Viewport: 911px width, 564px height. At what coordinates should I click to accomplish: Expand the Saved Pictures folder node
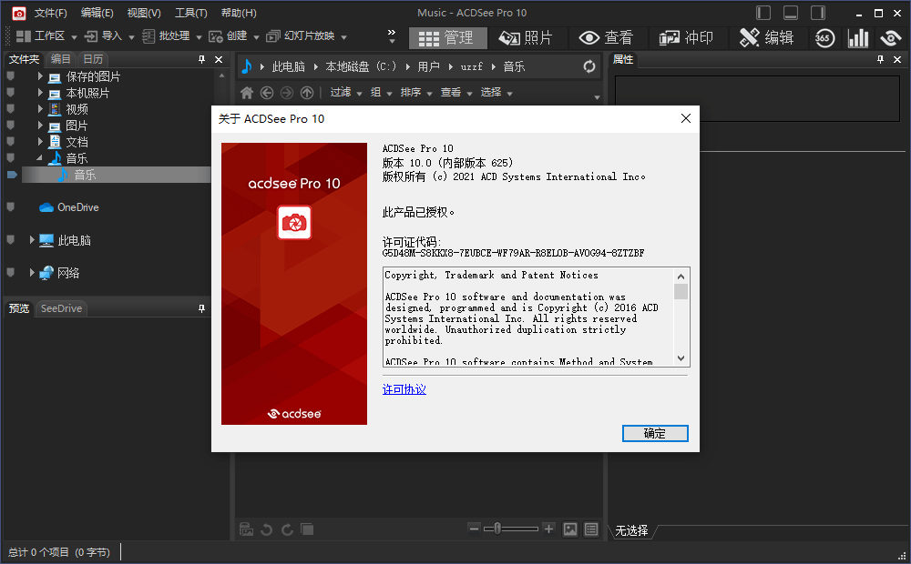click(40, 76)
